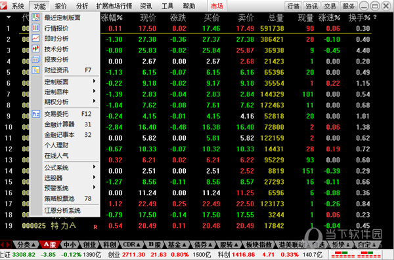Image resolution: width=394 pixels, height=260 pixels.
Task: Open the 基金 tab dropdown
Action: point(184,244)
